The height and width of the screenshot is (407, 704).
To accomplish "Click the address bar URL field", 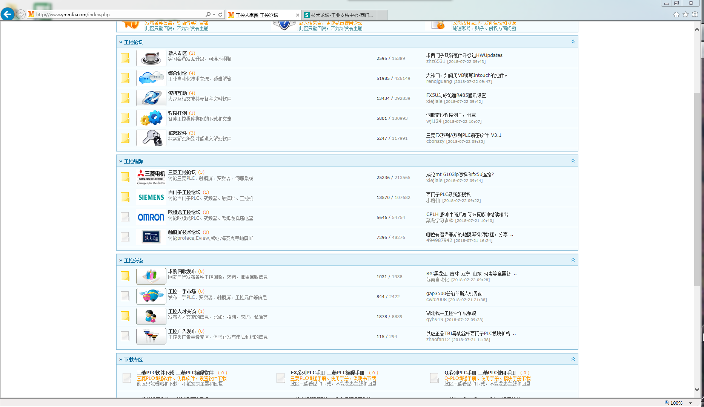I will (x=117, y=15).
